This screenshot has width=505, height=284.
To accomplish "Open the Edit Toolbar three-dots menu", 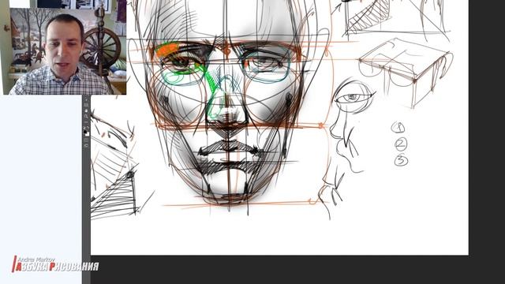I will [x=86, y=122].
